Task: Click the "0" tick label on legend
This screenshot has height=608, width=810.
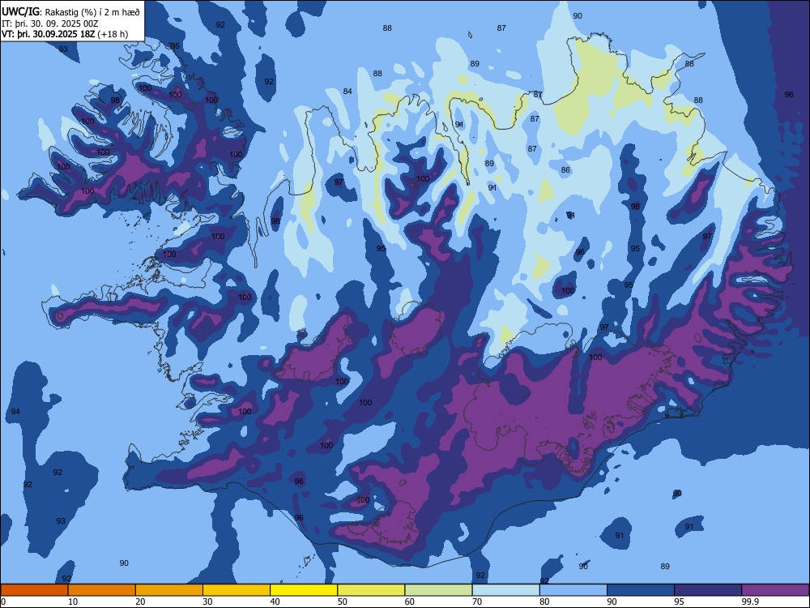Action: tap(3, 602)
